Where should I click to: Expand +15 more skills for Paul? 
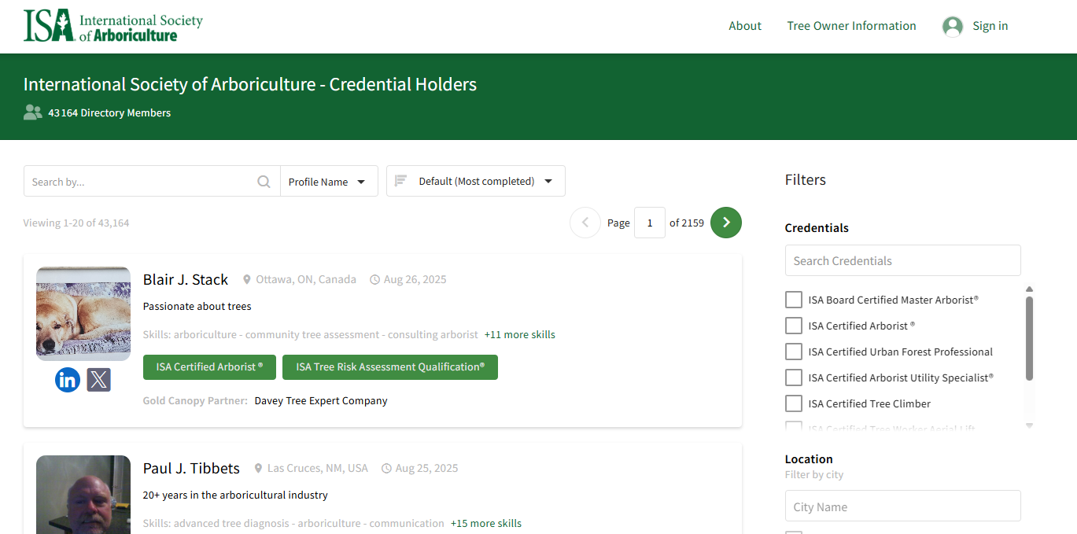(x=486, y=523)
